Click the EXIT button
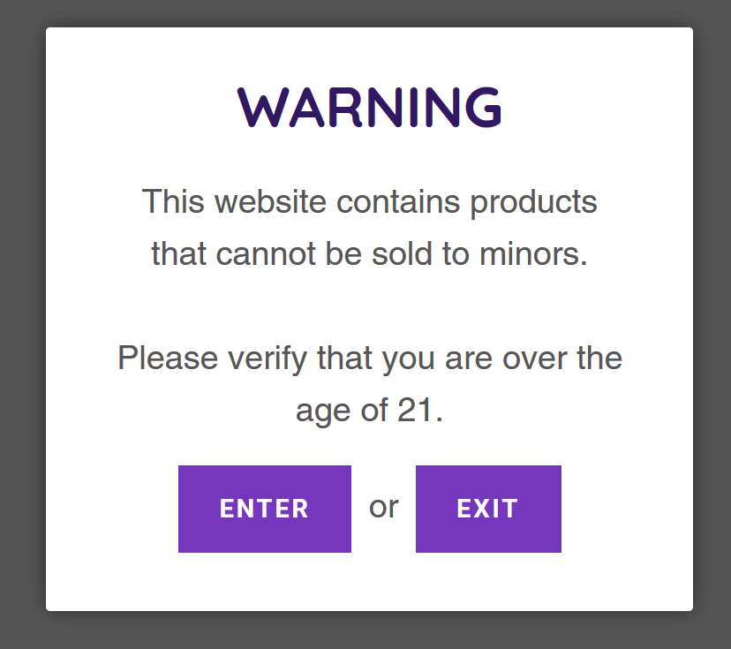 coord(488,509)
